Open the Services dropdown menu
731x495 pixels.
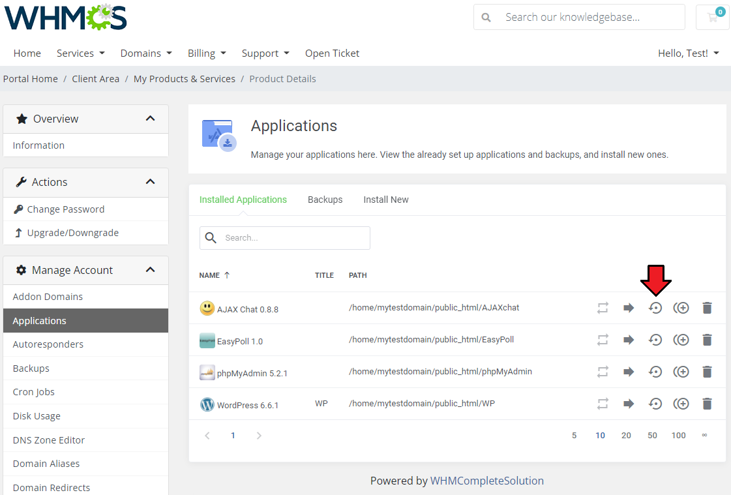click(x=81, y=53)
